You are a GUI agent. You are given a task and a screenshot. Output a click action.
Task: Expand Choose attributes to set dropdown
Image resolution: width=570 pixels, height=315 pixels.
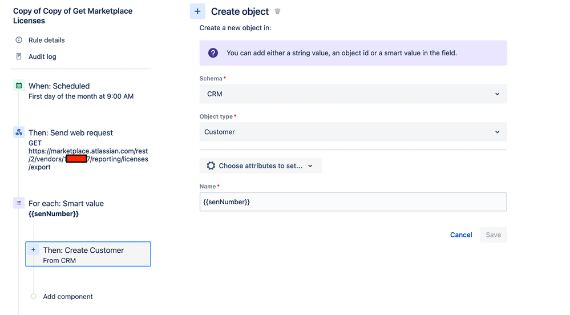click(260, 165)
